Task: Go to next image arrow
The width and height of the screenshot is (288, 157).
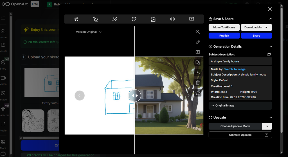Action: [188, 96]
